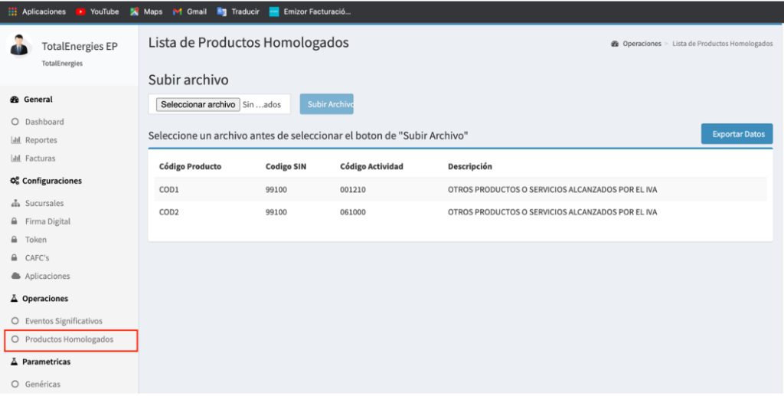Collapse the Operaciones section header

(x=45, y=299)
